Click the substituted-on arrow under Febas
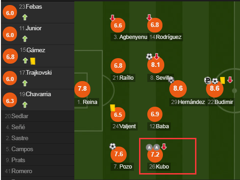This screenshot has width=240, height=180. pos(25,17)
